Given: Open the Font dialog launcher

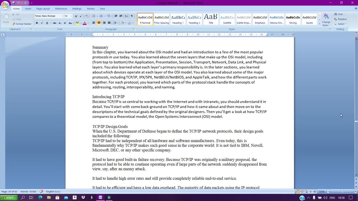Looking at the screenshot, I should tap(88, 29).
